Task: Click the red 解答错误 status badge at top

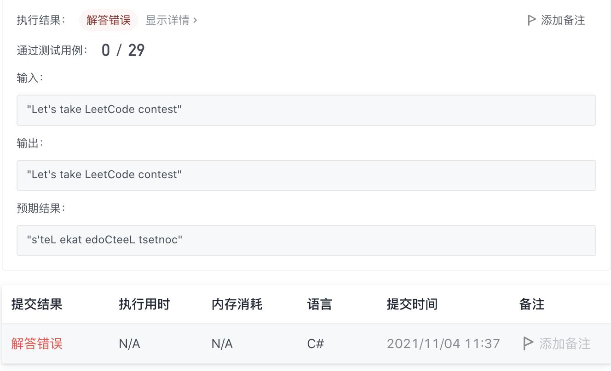Action: tap(109, 20)
